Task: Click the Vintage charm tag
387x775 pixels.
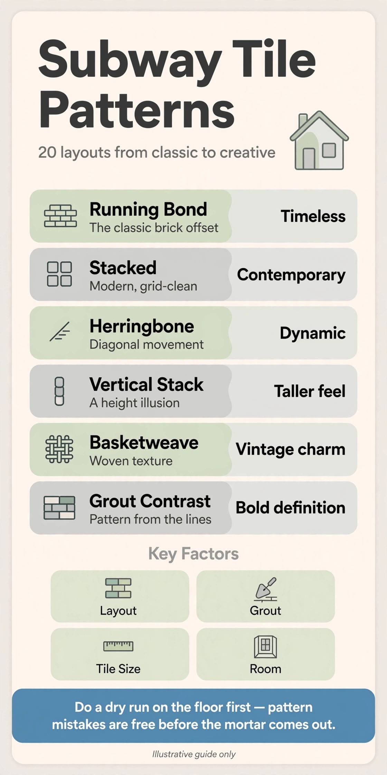Action: coord(291,449)
